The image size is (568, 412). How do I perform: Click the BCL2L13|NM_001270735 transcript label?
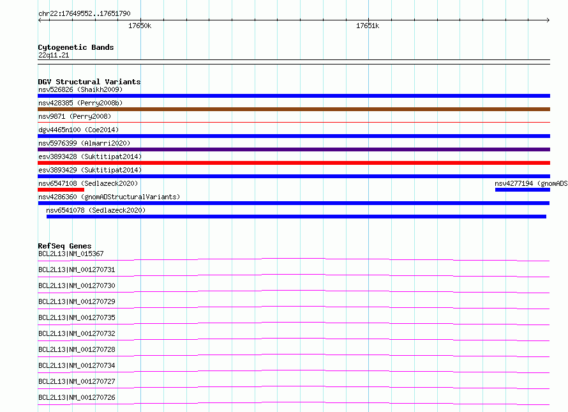point(77,317)
